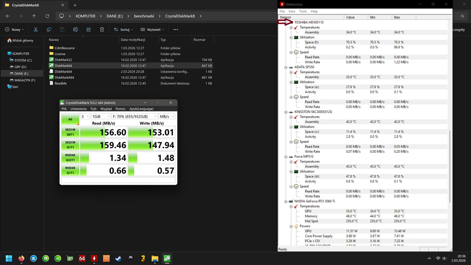Open the Windows Start menu

click(x=9, y=258)
